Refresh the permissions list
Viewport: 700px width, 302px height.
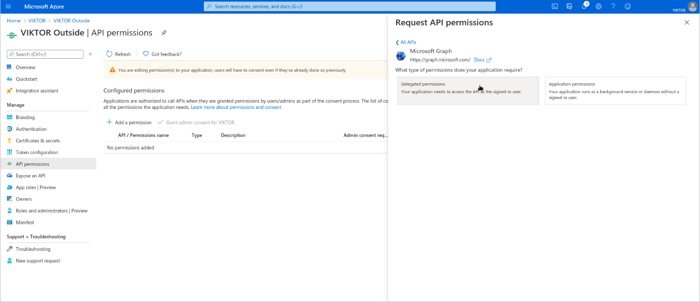119,54
